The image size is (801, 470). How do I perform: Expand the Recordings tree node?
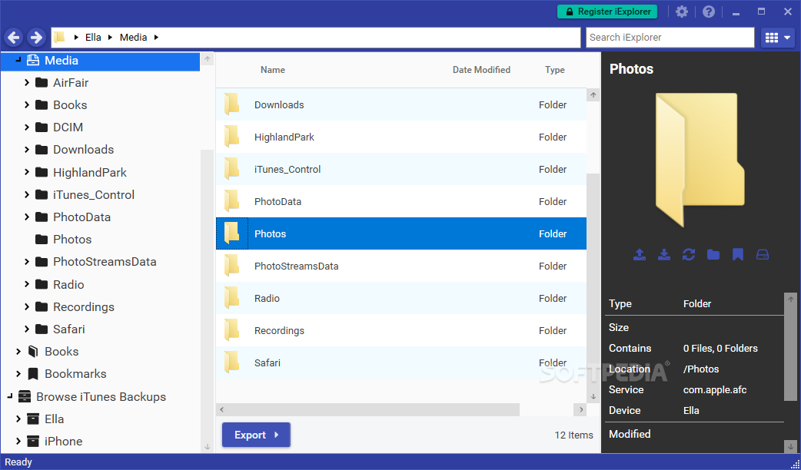tap(27, 306)
